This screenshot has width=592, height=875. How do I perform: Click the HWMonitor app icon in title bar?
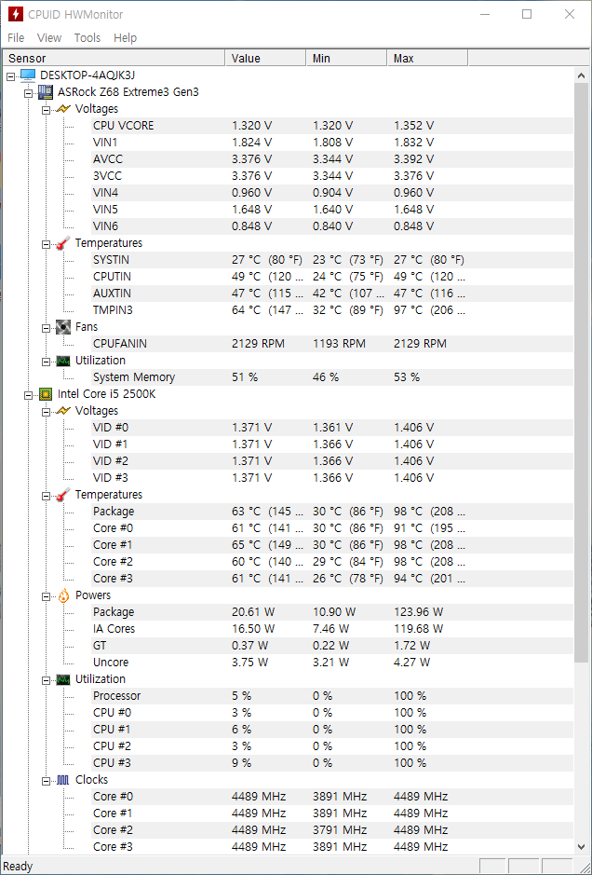pos(15,14)
